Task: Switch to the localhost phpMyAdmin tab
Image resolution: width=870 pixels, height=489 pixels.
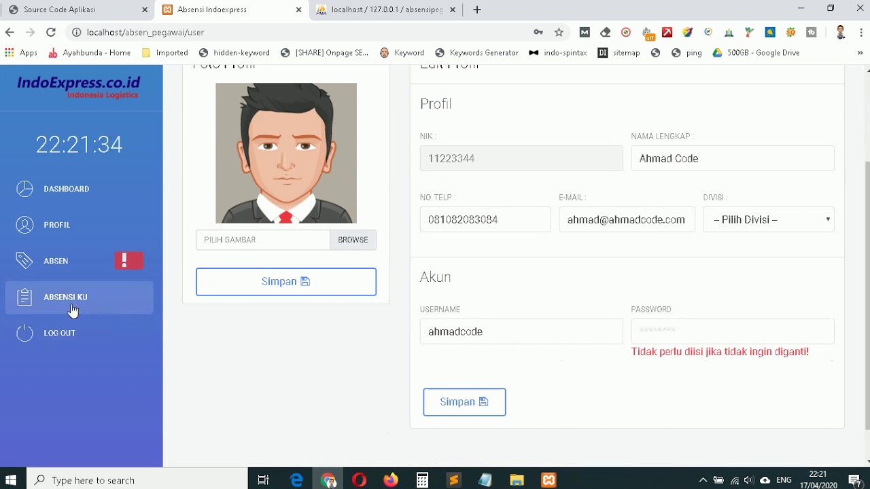Action: 386,10
